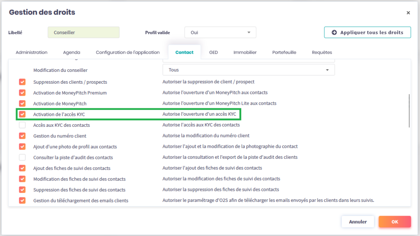Click the rights list vertical scrollbar
The image size is (420, 236).
click(x=409, y=111)
